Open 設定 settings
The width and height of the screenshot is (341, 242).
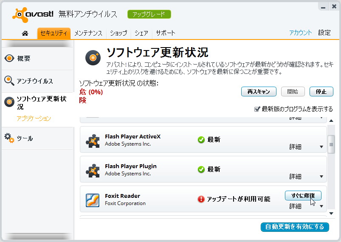point(324,33)
